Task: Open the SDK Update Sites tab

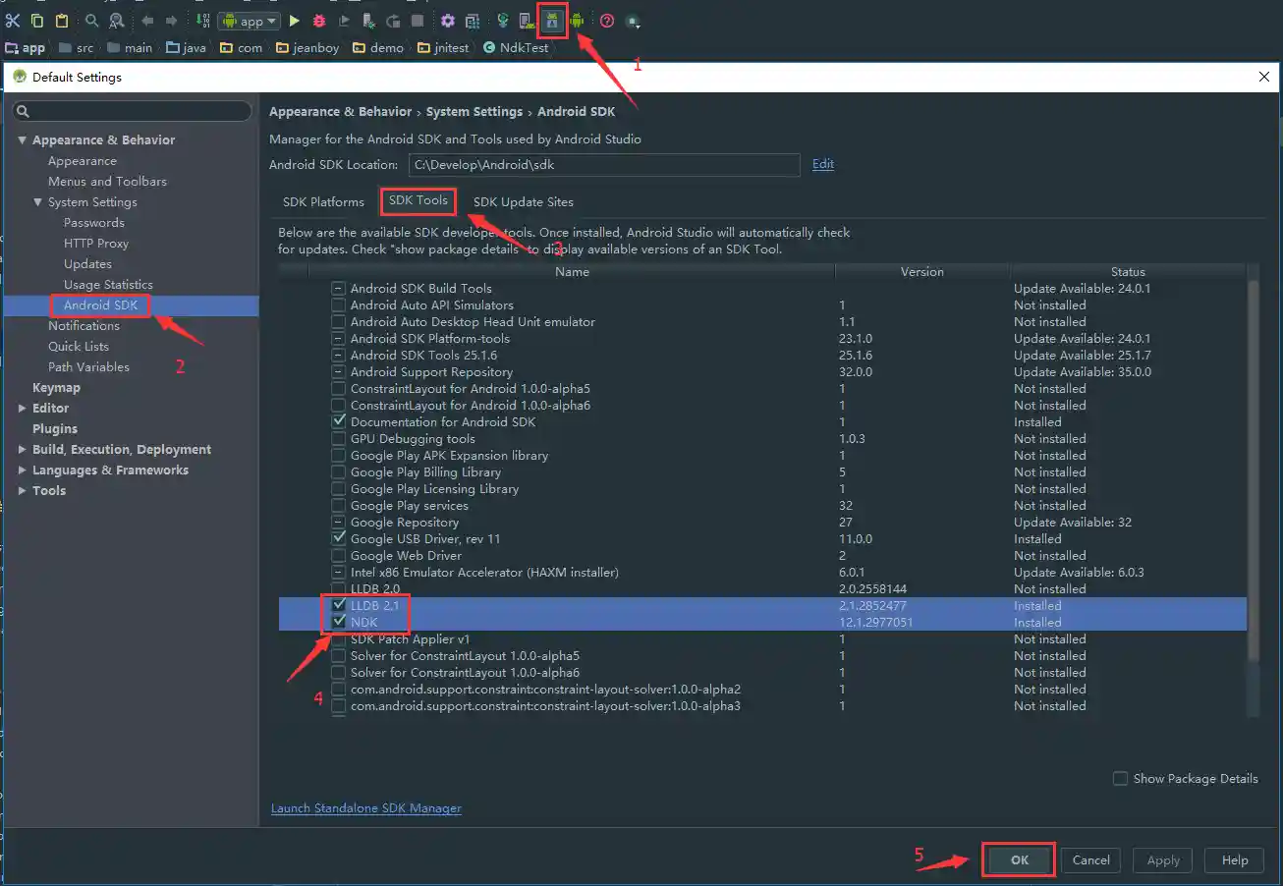Action: pos(523,202)
